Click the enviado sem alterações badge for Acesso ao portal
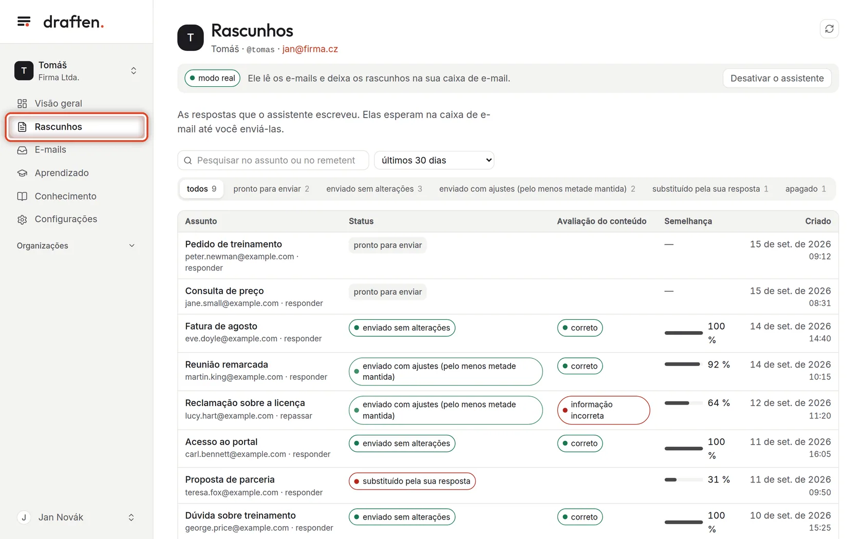The image size is (863, 539). [402, 444]
